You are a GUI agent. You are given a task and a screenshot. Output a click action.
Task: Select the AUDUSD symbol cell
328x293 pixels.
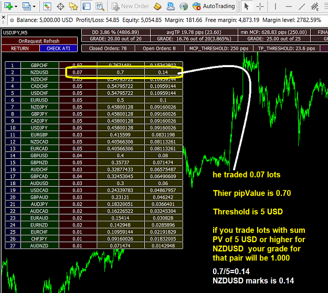click(39, 183)
